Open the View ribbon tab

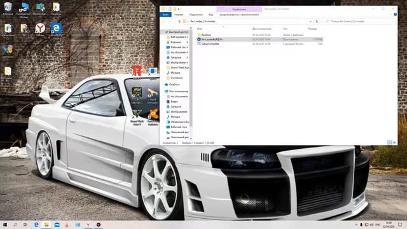(x=210, y=15)
